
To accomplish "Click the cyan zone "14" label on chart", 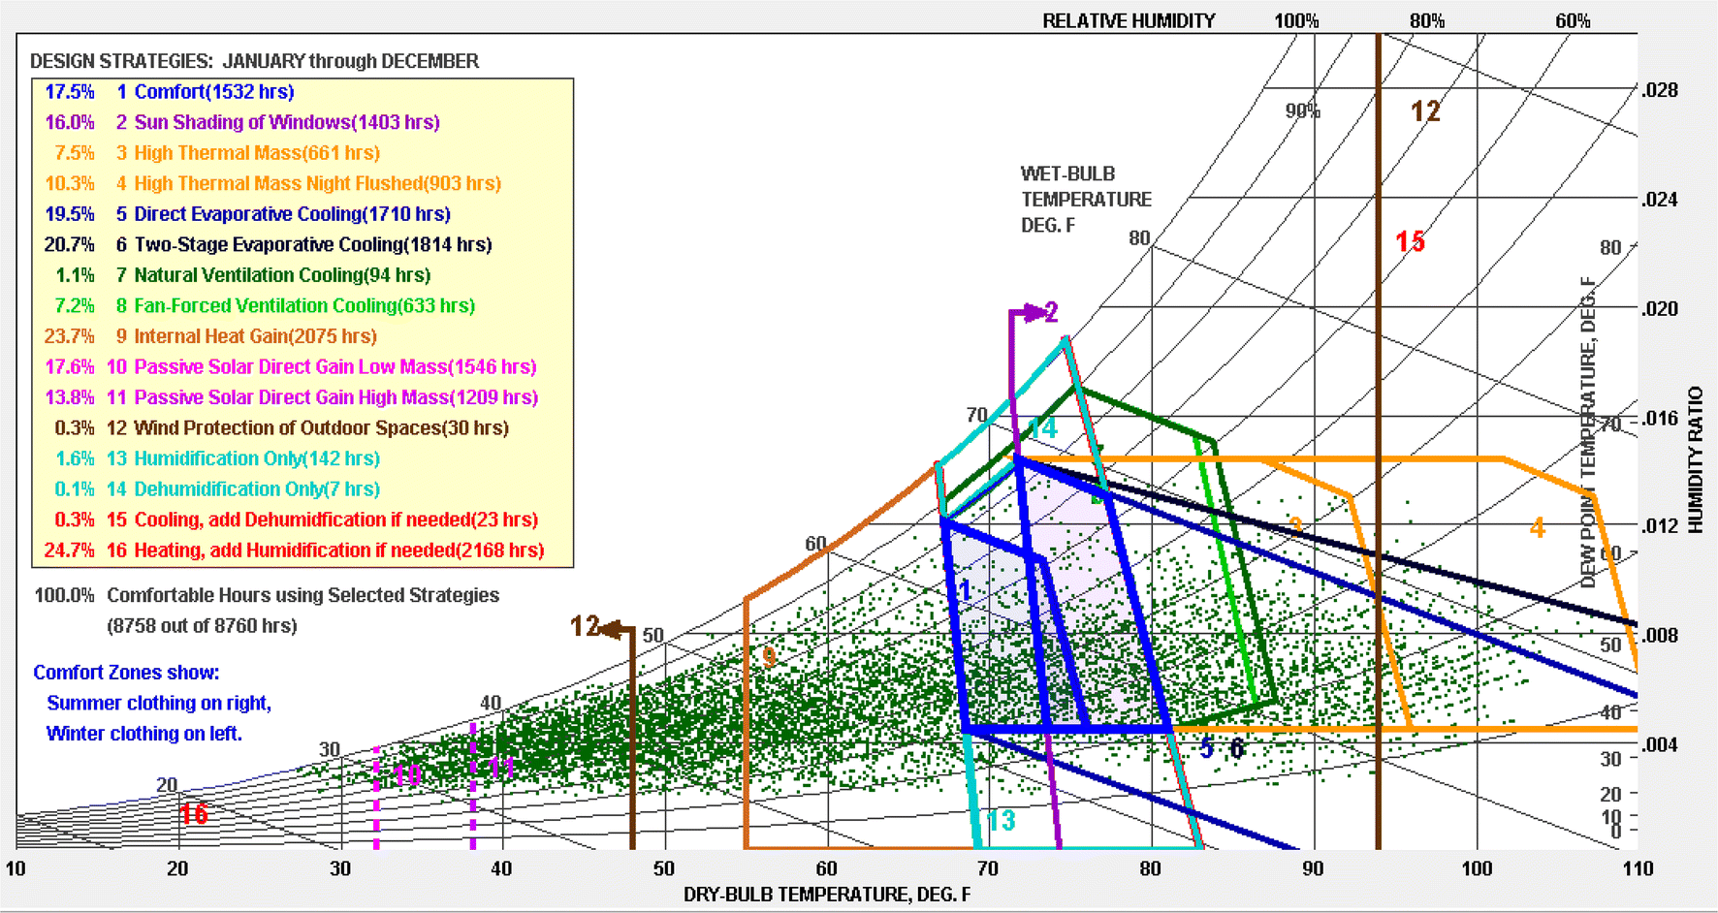I will [1043, 428].
